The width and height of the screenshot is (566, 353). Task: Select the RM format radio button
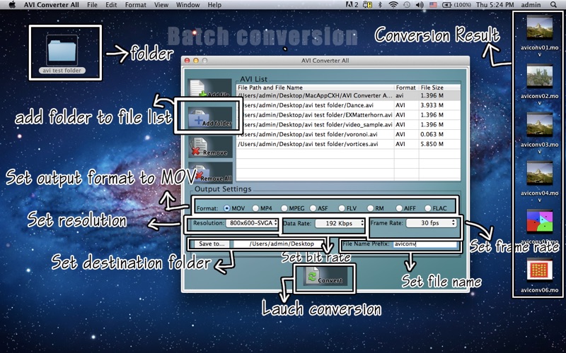point(370,208)
